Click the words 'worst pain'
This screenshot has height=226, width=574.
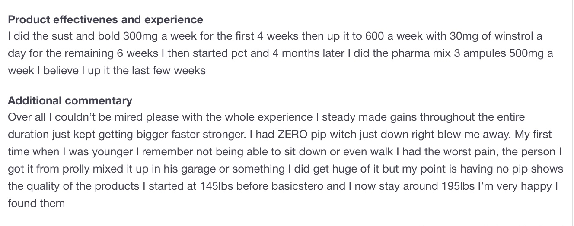tap(469, 152)
